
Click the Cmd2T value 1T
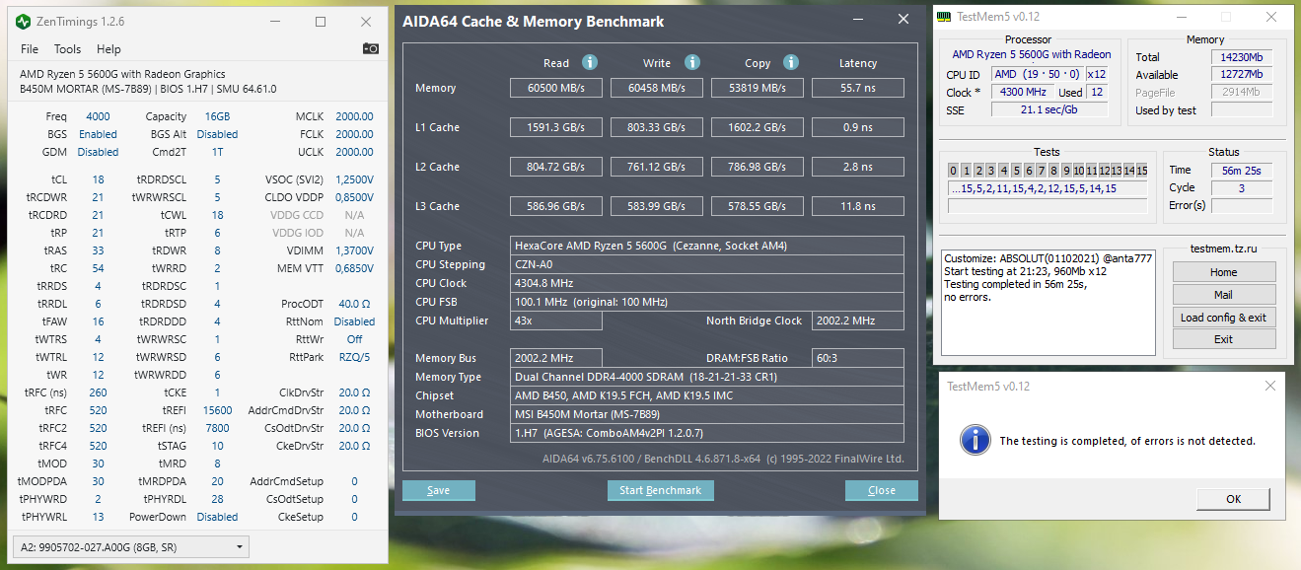click(217, 152)
